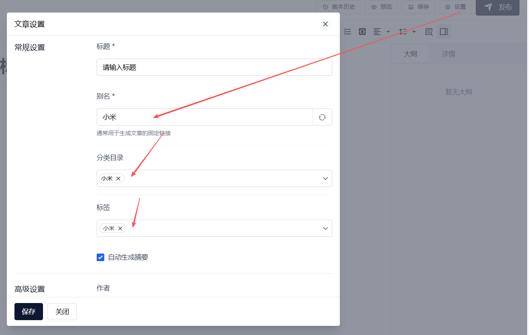Close the 文章设置 dialog with the X icon
Image resolution: width=529 pixels, height=335 pixels.
(325, 24)
